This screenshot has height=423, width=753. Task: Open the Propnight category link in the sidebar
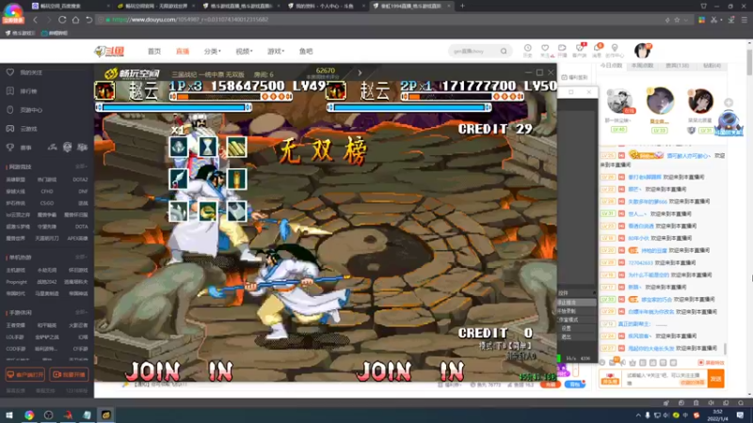[16, 282]
